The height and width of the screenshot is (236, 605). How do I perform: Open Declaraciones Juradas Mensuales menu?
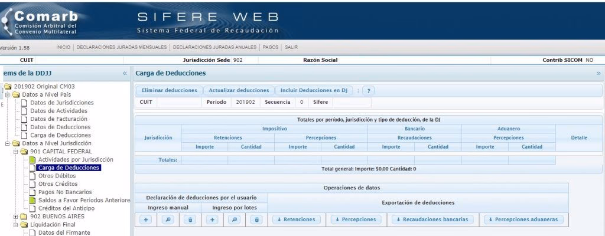pyautogui.click(x=122, y=47)
